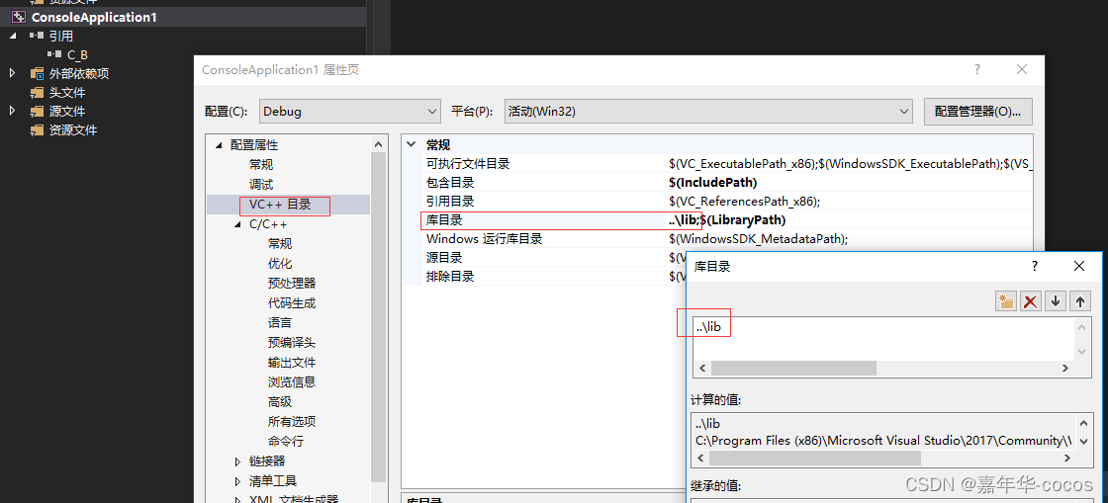The height and width of the screenshot is (503, 1108).
Task: Expand the 源文件 node
Action: [13, 111]
